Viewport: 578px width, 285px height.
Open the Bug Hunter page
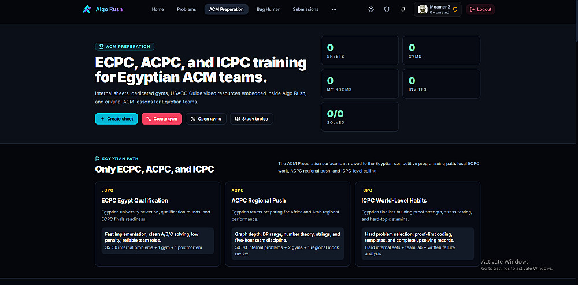[x=268, y=10]
